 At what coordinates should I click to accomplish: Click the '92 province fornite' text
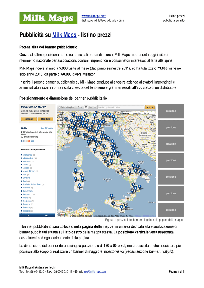pos(30,137)
